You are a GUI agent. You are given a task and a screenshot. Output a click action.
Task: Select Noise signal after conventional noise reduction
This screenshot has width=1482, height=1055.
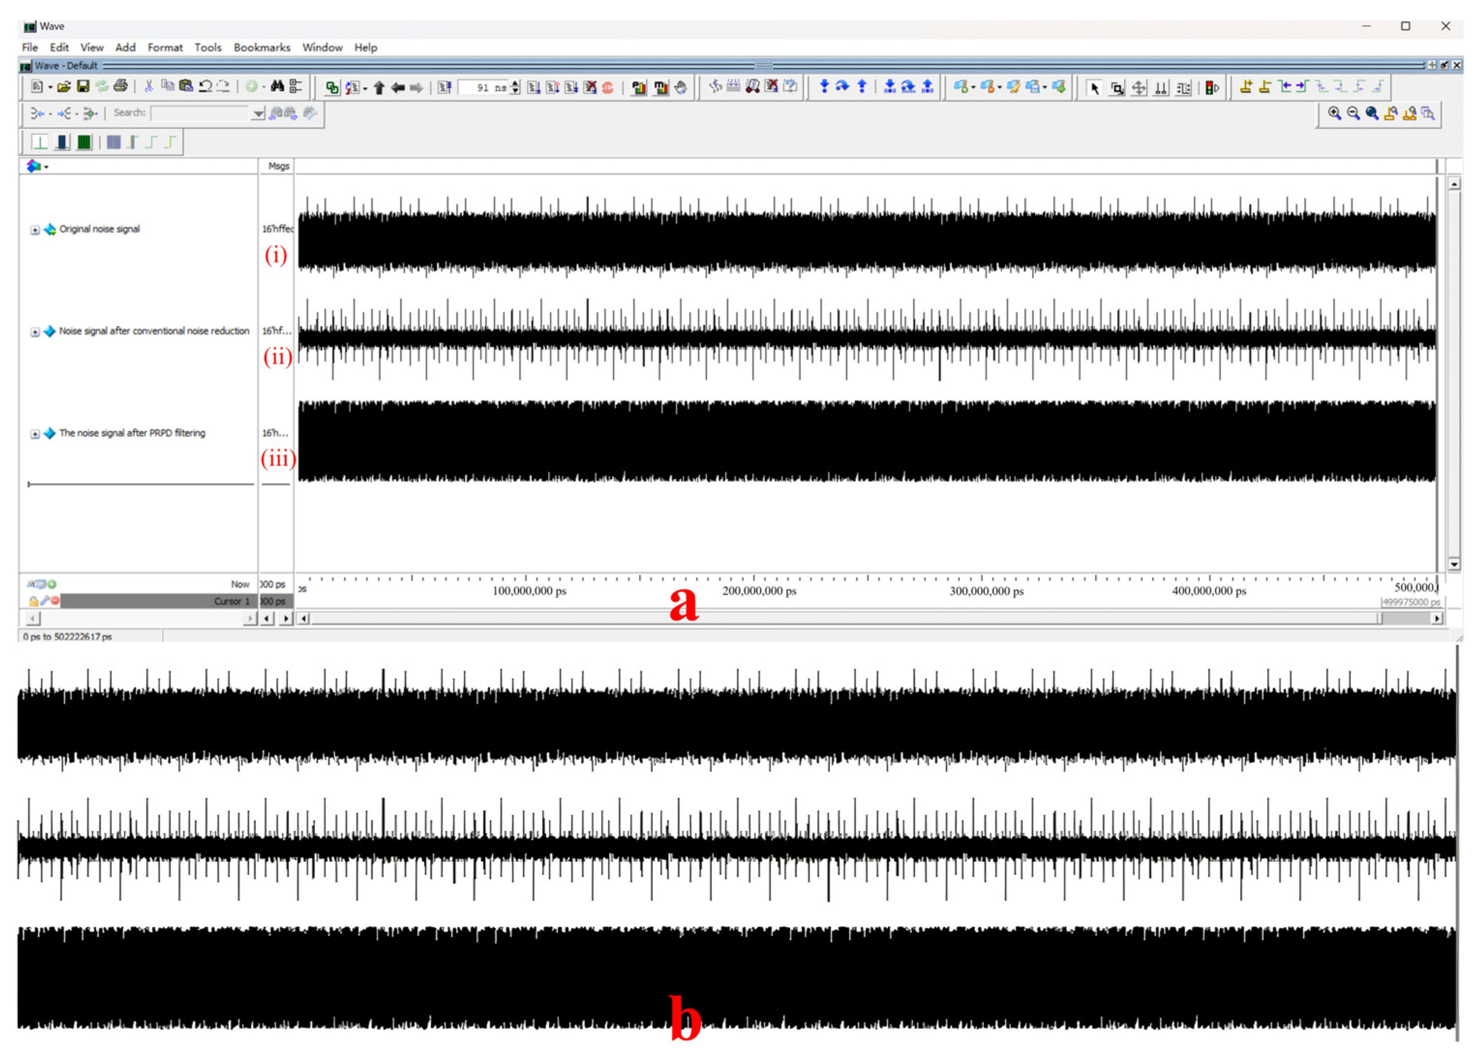point(154,331)
